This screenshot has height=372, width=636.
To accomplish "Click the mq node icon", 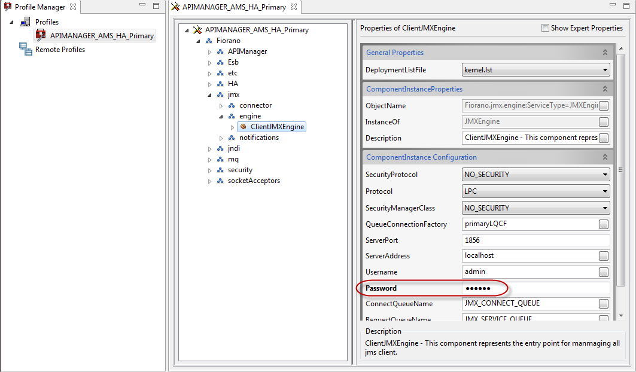I will pyautogui.click(x=220, y=159).
